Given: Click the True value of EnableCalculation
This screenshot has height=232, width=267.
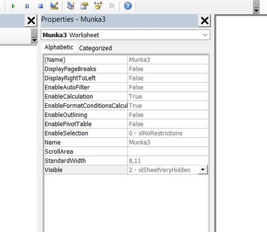Looking at the screenshot, I should pos(135,97).
